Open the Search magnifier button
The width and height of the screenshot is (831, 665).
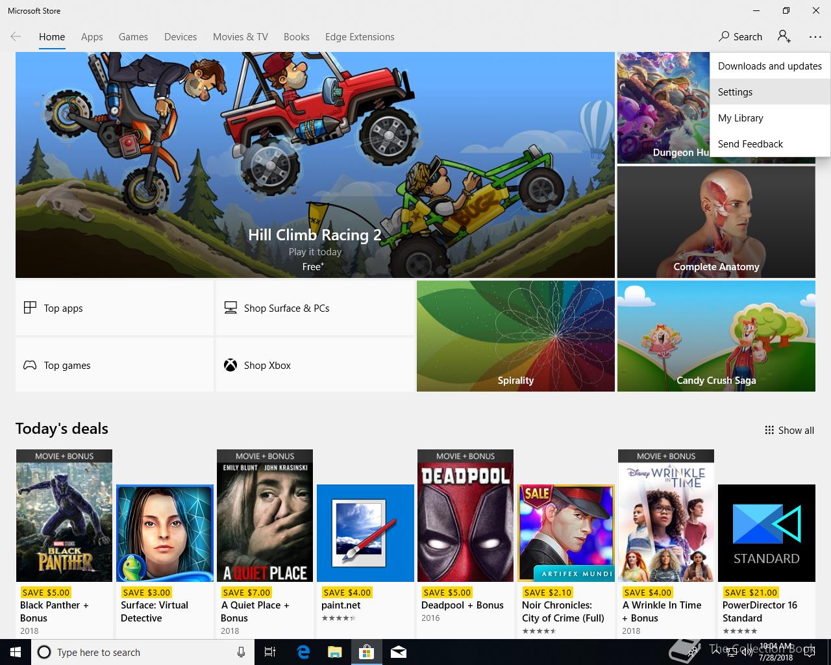740,37
